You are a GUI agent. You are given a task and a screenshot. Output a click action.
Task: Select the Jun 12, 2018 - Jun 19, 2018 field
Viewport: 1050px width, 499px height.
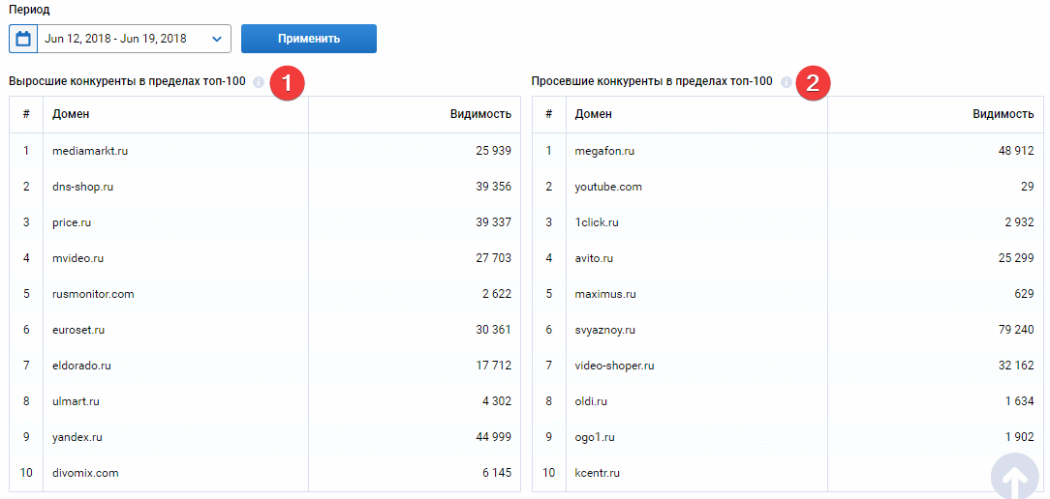click(x=120, y=39)
